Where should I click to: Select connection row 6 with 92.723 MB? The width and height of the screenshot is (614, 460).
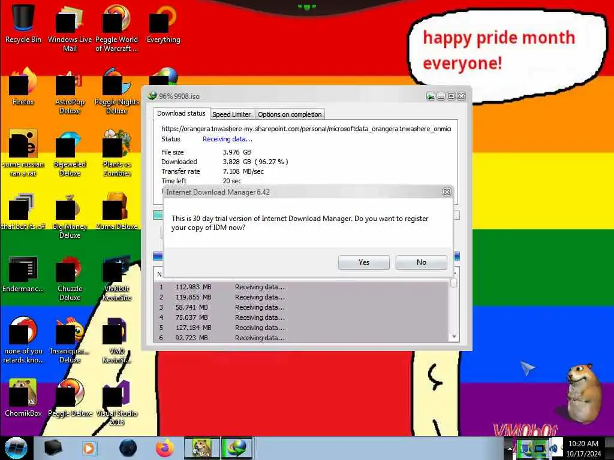[301, 338]
